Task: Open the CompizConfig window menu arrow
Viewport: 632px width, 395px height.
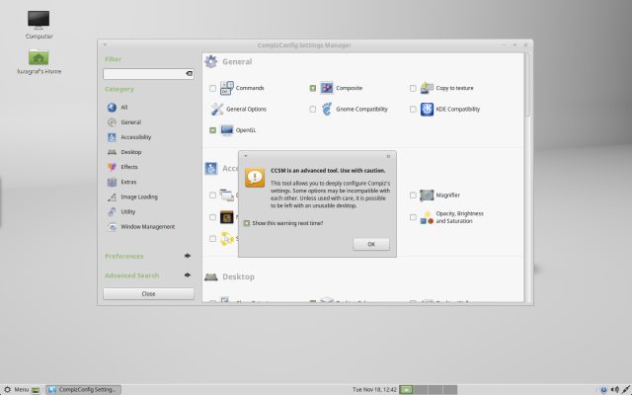Action: coord(105,44)
